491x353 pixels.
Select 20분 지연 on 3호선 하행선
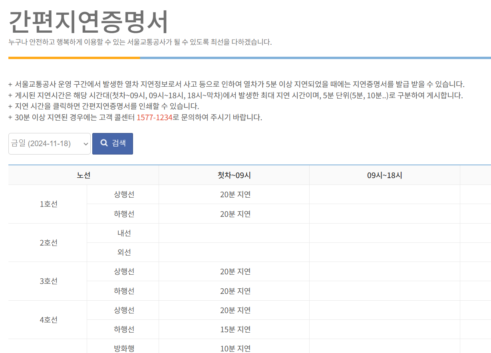(x=234, y=291)
